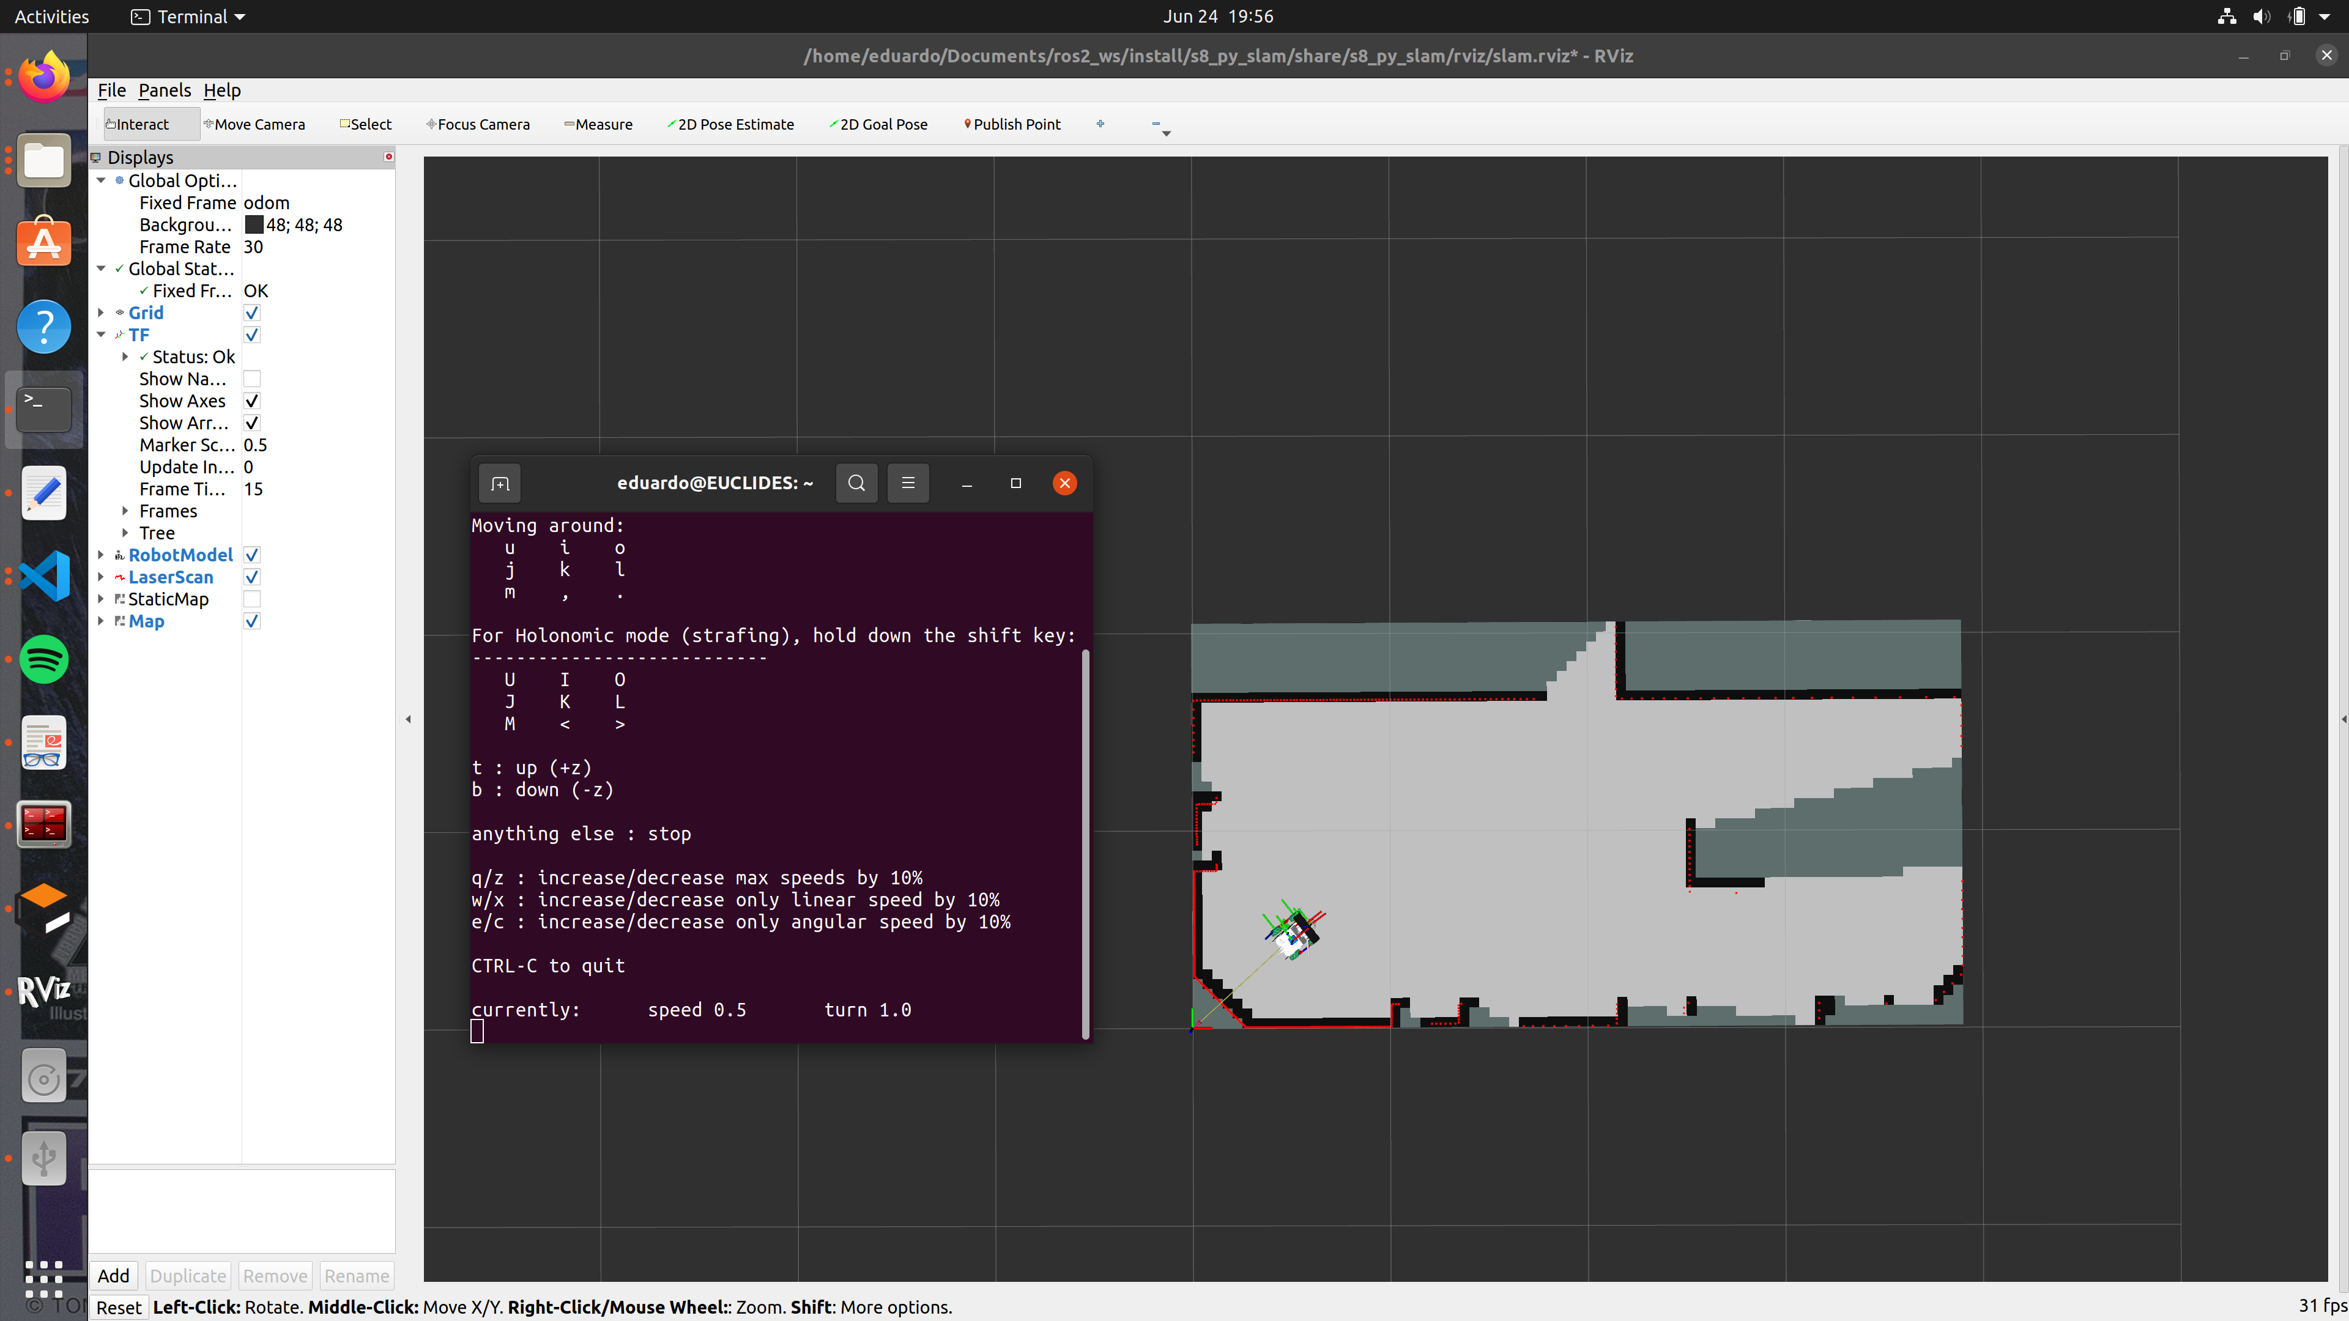Select the Move Camera tool
Screen dimensions: 2349x1321
[x=254, y=124]
